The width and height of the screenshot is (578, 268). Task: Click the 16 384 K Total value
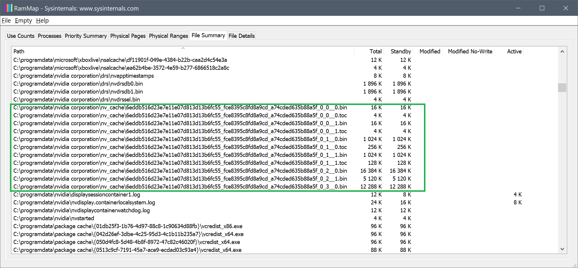[371, 171]
